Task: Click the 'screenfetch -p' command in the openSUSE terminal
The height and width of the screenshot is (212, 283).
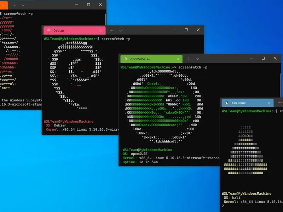Action: point(193,67)
